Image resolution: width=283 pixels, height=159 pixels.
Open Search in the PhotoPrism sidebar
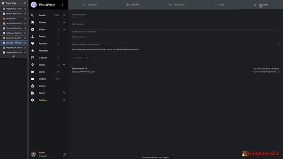click(42, 15)
